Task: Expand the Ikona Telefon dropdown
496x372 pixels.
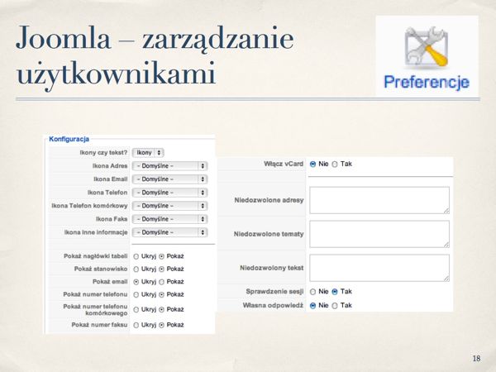Action: tap(169, 192)
